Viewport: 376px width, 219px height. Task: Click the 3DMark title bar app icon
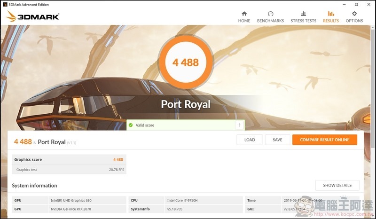coord(5,4)
